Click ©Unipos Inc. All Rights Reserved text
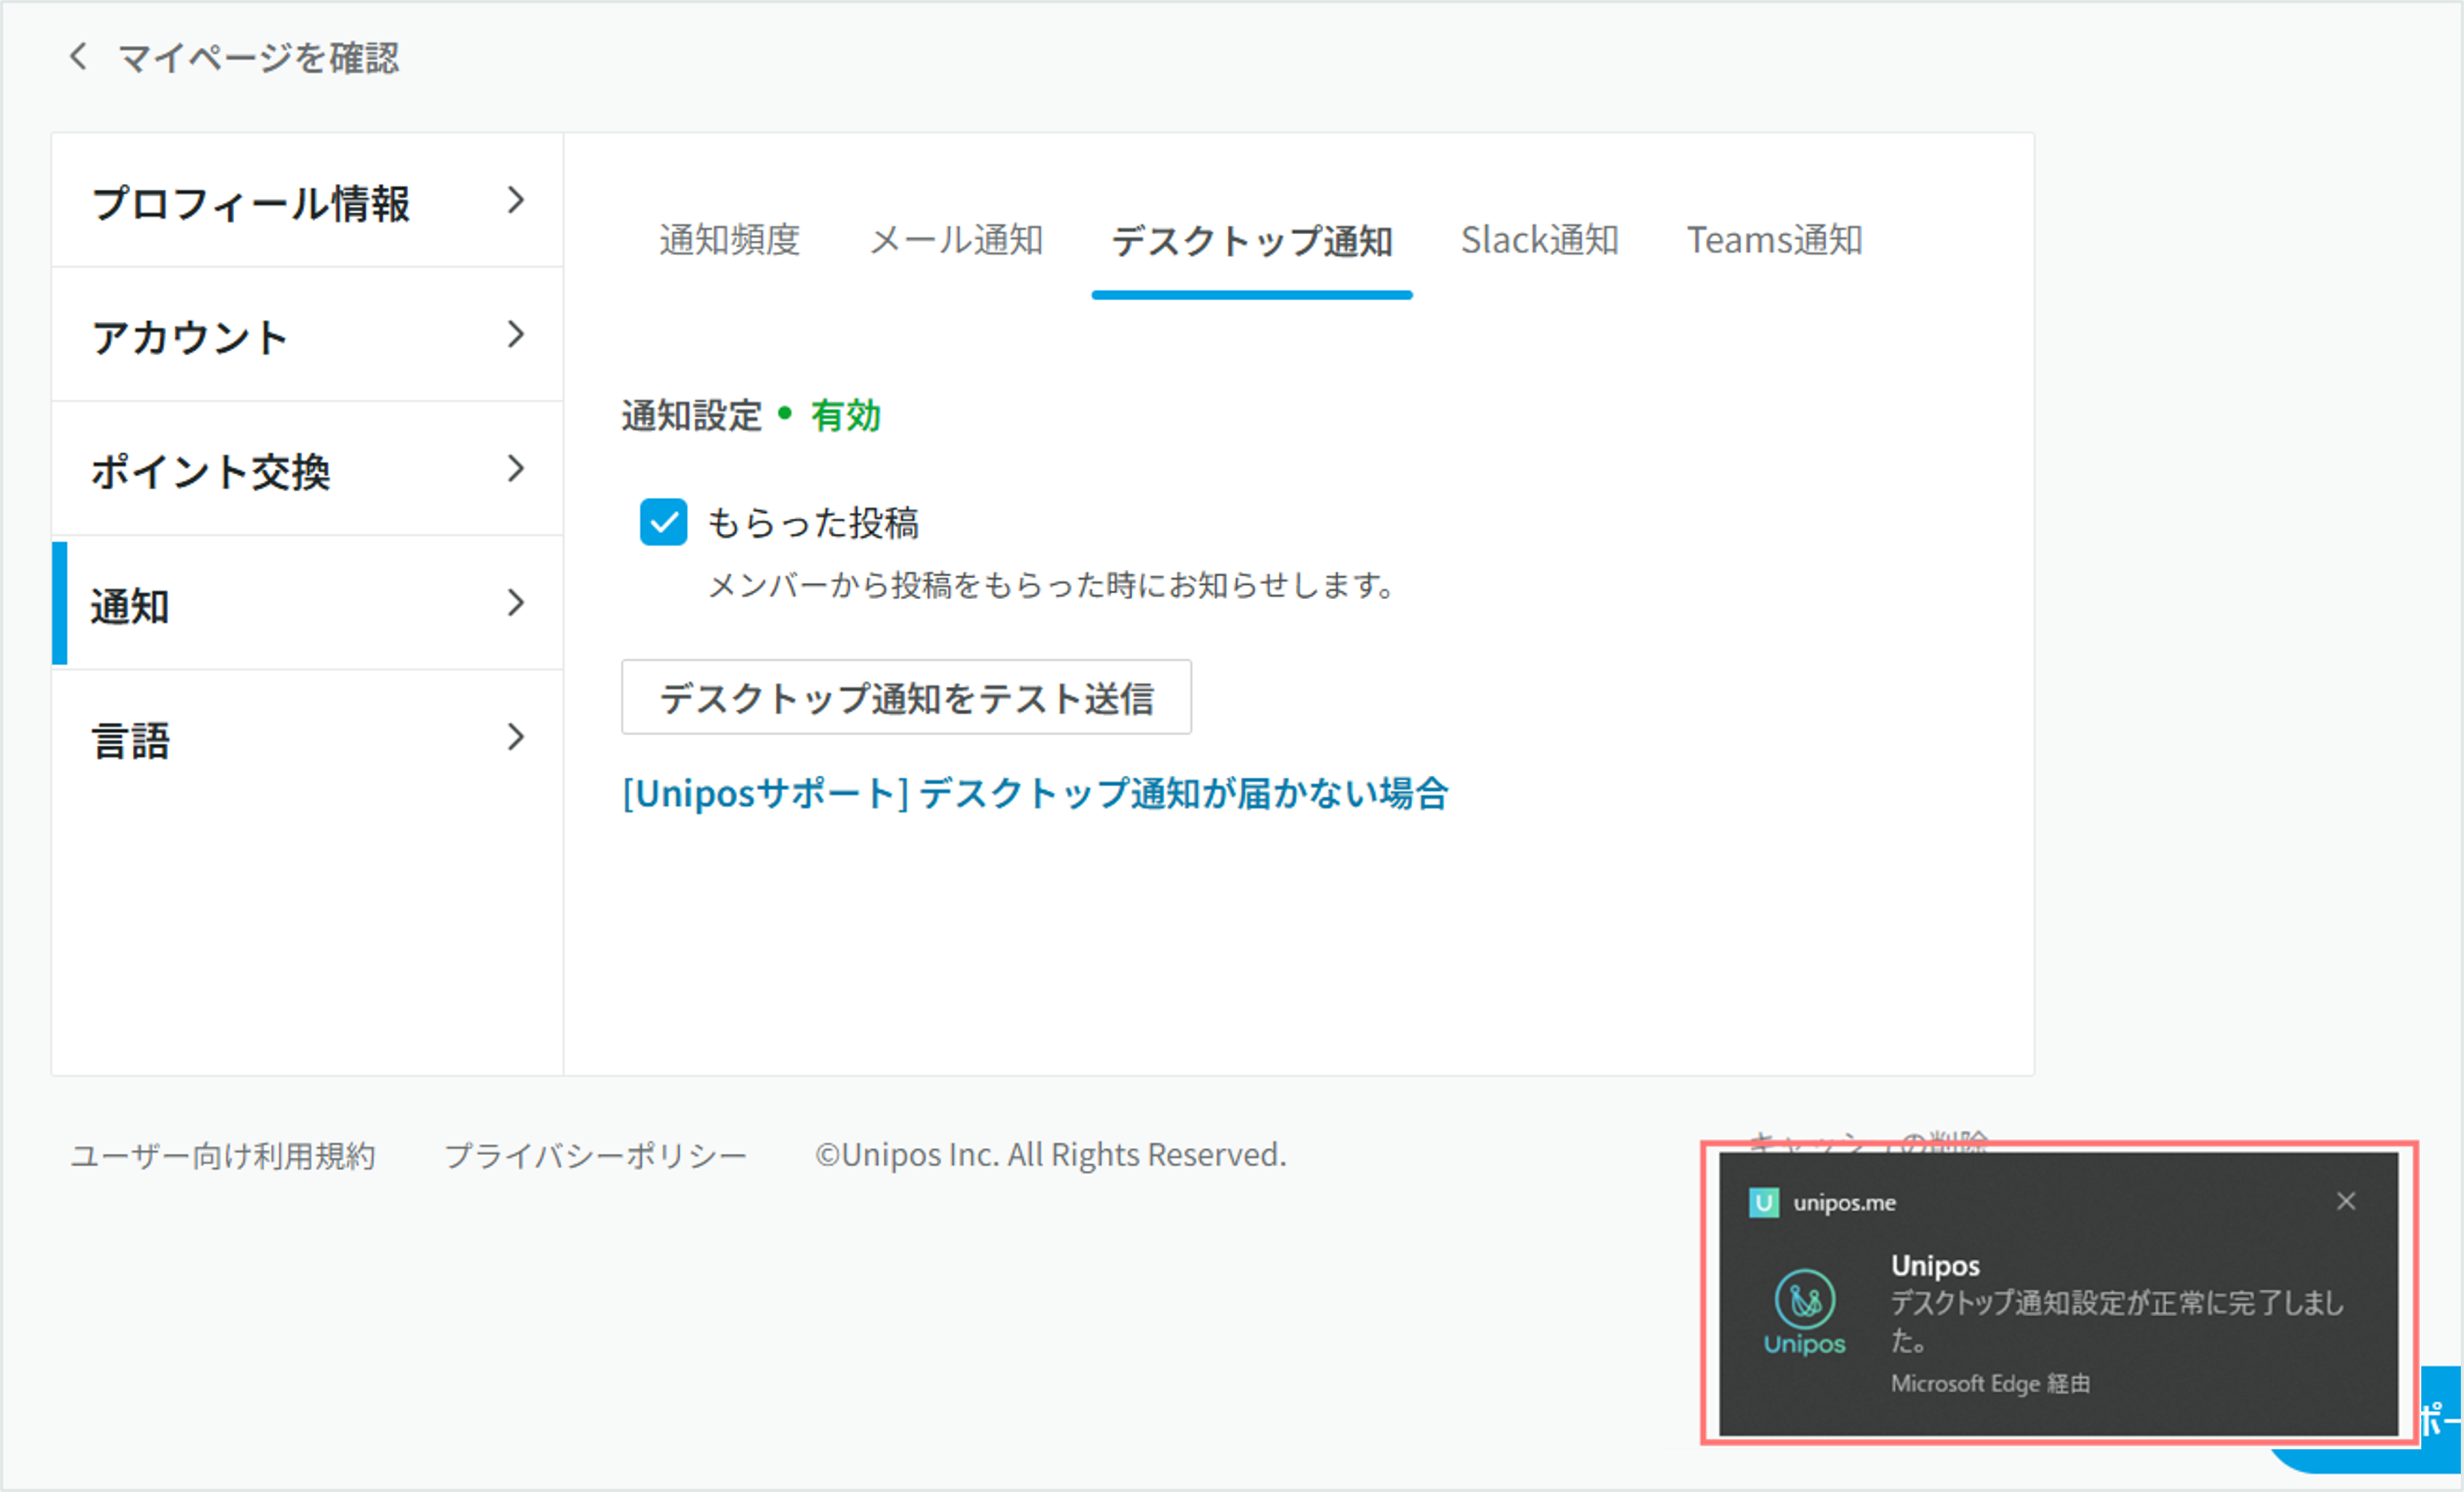This screenshot has height=1492, width=2464. click(x=1050, y=1155)
